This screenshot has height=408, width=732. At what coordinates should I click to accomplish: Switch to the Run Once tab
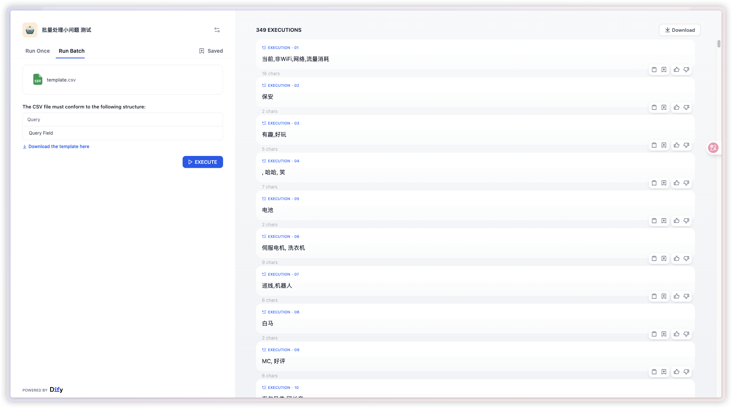pos(37,51)
